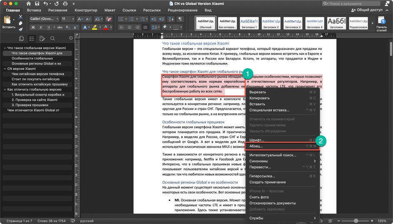
Task: Toggle strikethrough (abc) formatting
Action: point(60,27)
